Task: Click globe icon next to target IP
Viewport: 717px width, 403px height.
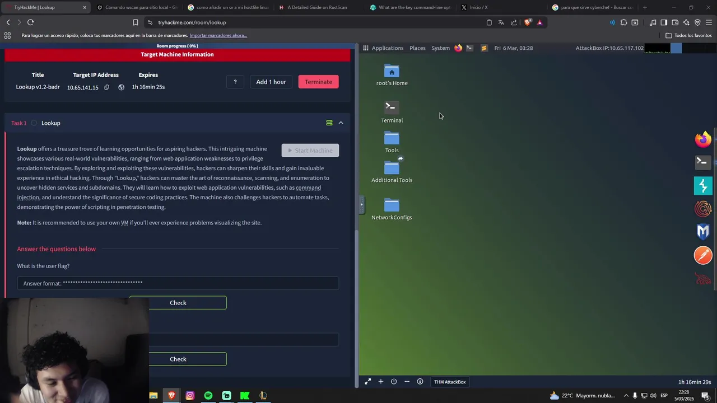Action: pos(121,87)
